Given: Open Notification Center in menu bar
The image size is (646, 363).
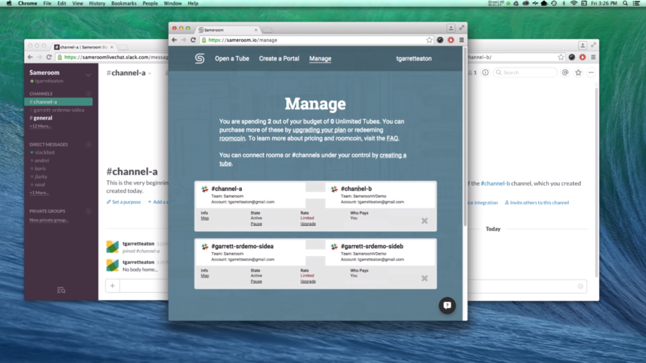Looking at the screenshot, I should (636, 3).
